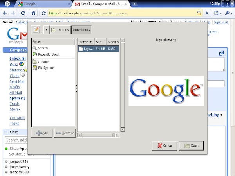Image resolution: width=235 pixels, height=176 pixels.
Task: Click the padlock security icon in address bar
Action: pos(199,13)
